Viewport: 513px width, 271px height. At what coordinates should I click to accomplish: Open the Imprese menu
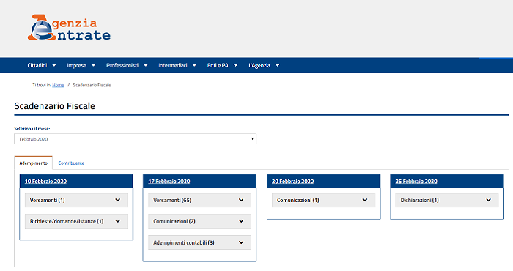[x=76, y=65]
